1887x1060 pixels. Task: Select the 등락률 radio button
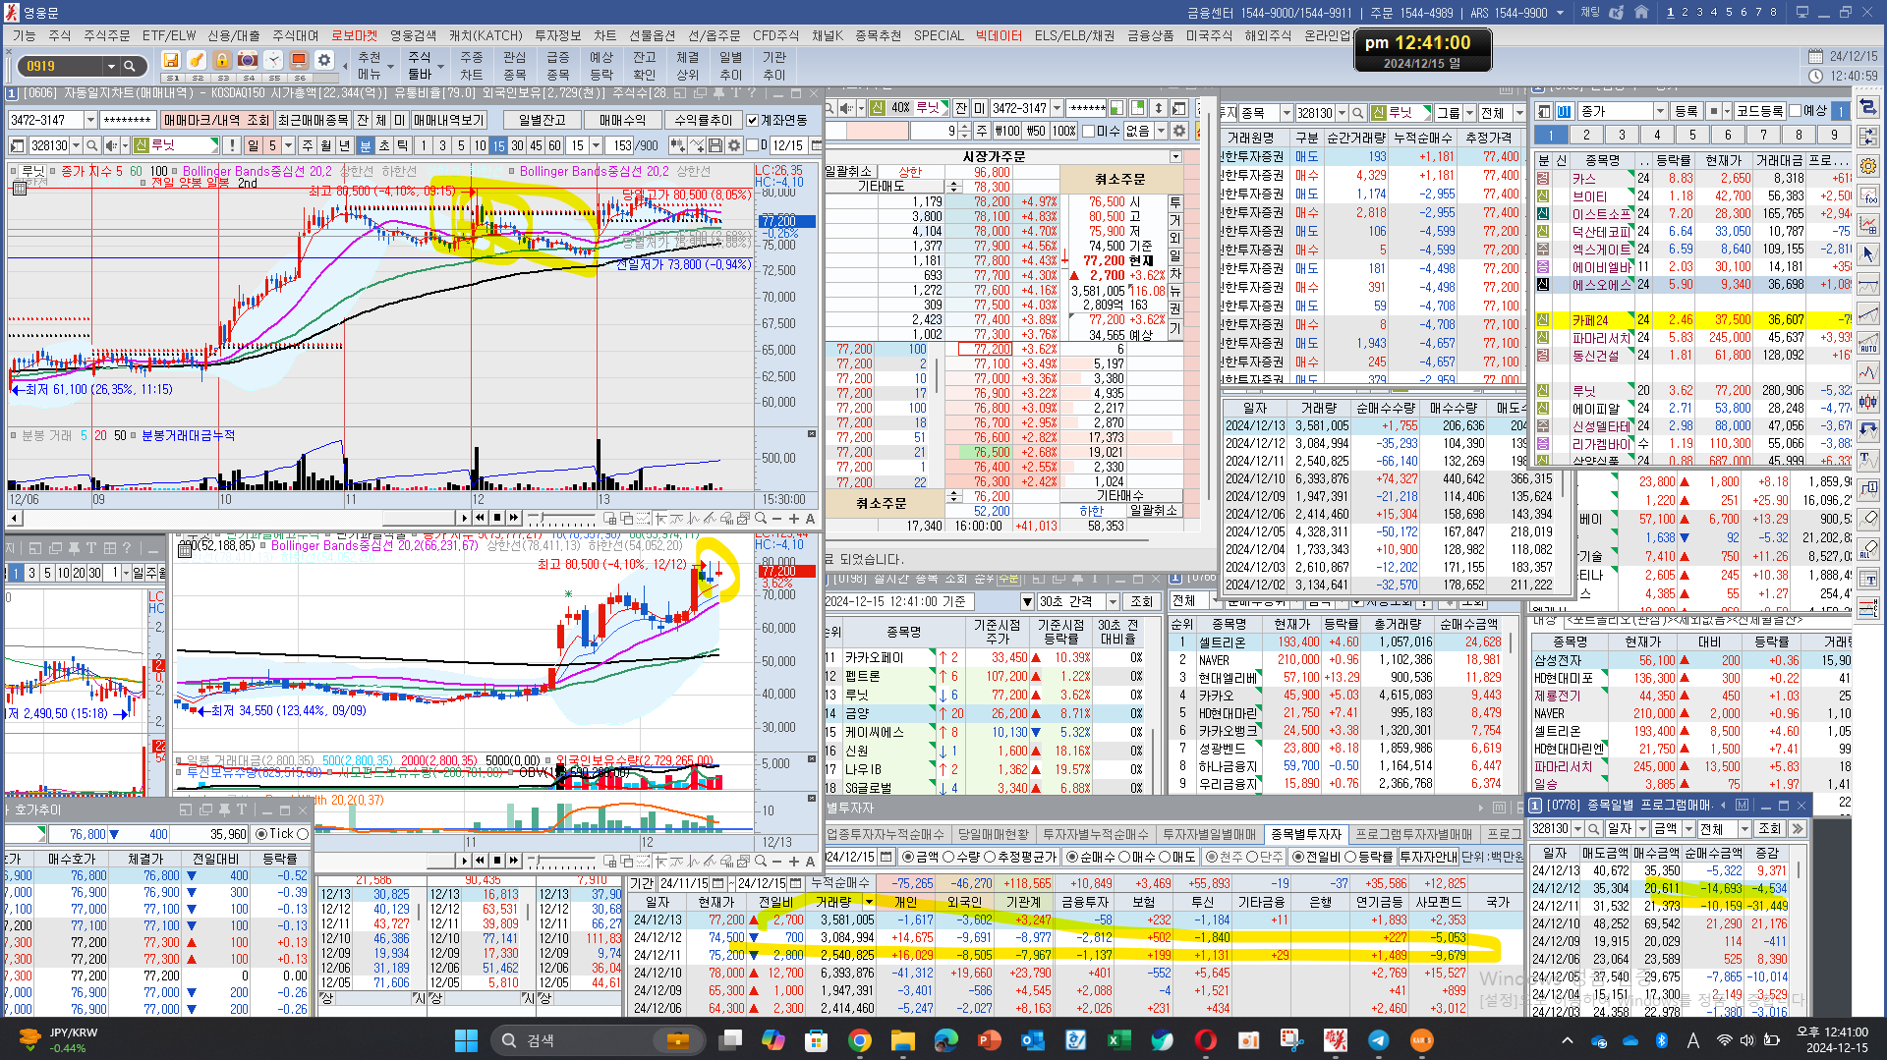[1350, 857]
